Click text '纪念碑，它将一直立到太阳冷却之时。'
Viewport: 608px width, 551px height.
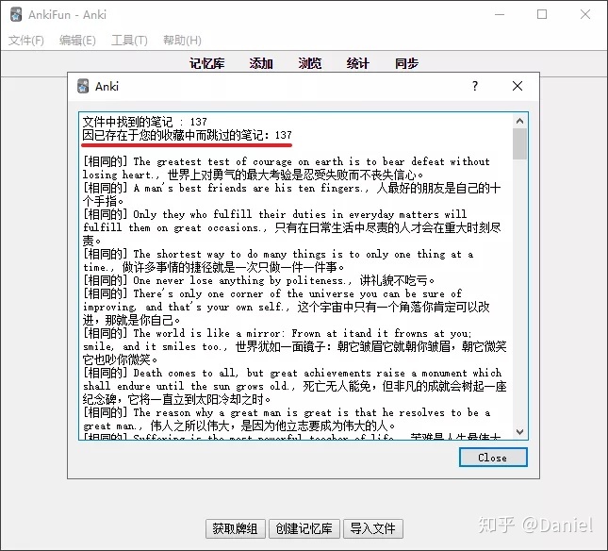(x=177, y=399)
